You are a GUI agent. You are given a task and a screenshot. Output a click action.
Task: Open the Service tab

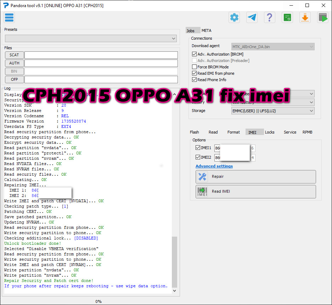[x=290, y=132]
